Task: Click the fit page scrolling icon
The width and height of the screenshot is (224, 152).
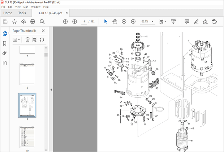Action: [161, 22]
